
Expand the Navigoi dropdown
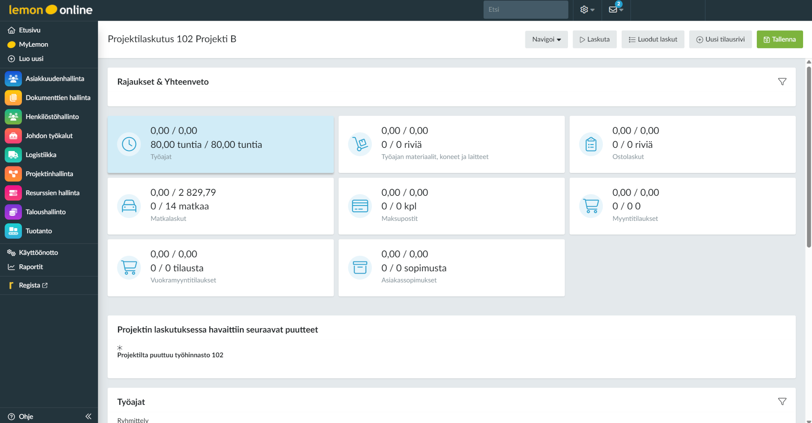(546, 39)
